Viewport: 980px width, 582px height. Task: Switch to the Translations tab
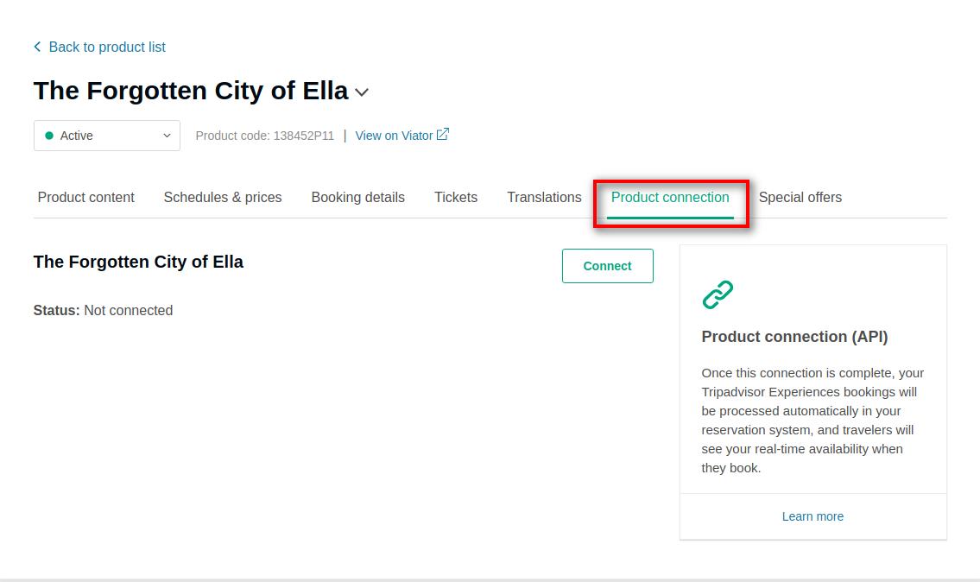544,198
